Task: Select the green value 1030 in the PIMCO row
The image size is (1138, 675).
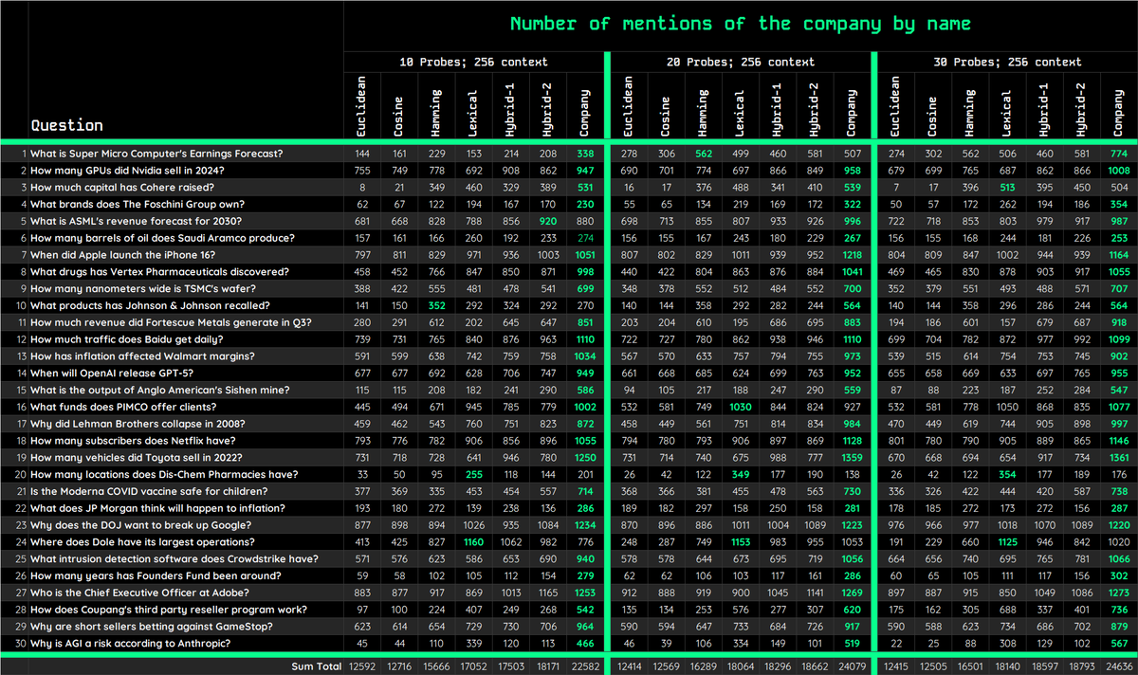Action: click(741, 406)
